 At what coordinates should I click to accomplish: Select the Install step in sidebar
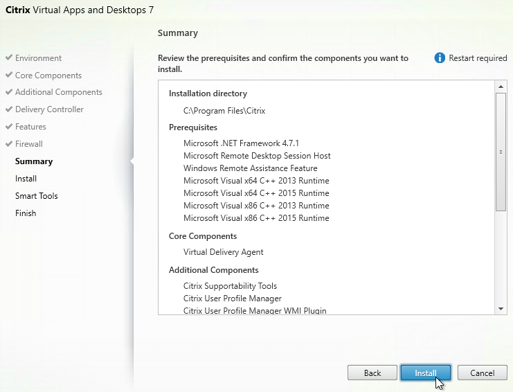coord(26,178)
